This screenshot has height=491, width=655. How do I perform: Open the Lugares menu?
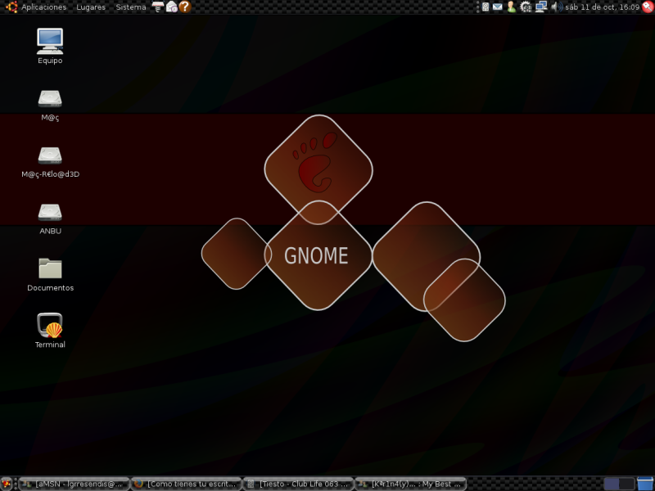[91, 7]
